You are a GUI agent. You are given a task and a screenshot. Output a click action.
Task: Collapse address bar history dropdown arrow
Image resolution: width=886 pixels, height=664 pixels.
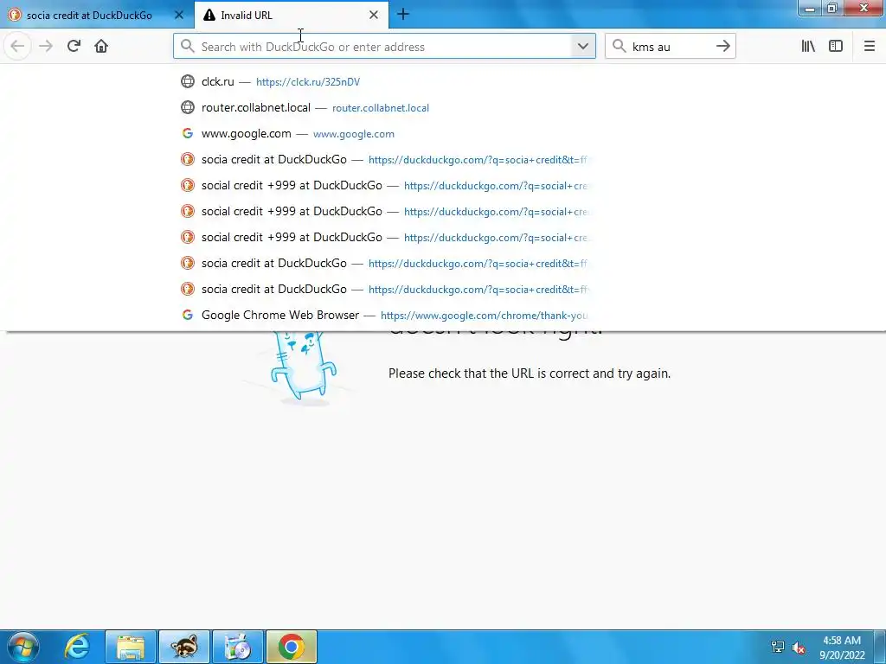point(583,47)
